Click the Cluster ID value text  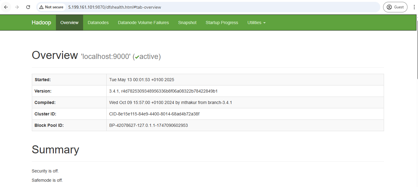[x=154, y=114]
